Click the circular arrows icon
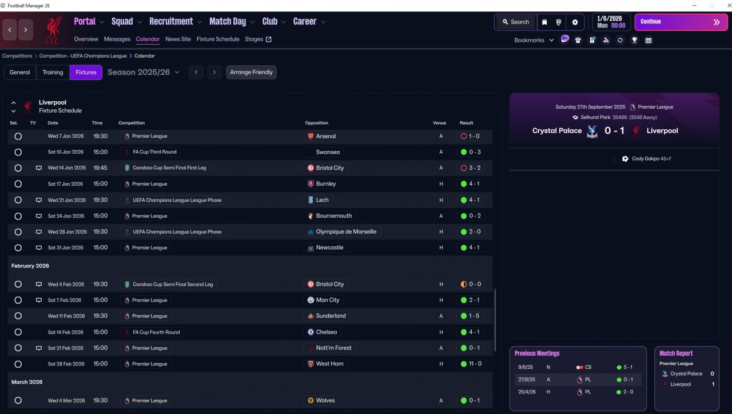Image resolution: width=732 pixels, height=414 pixels. 620,40
